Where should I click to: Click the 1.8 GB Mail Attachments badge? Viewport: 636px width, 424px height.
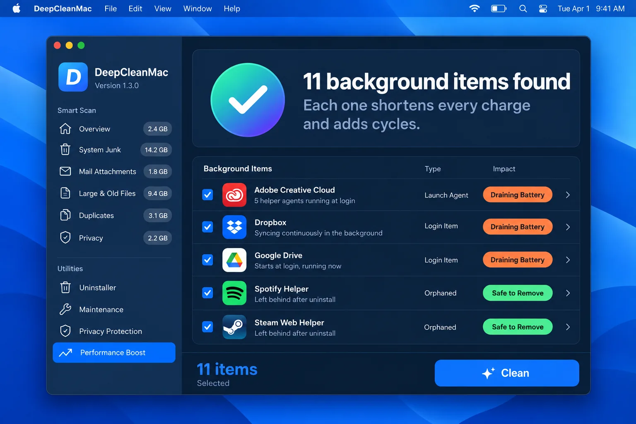coord(158,171)
